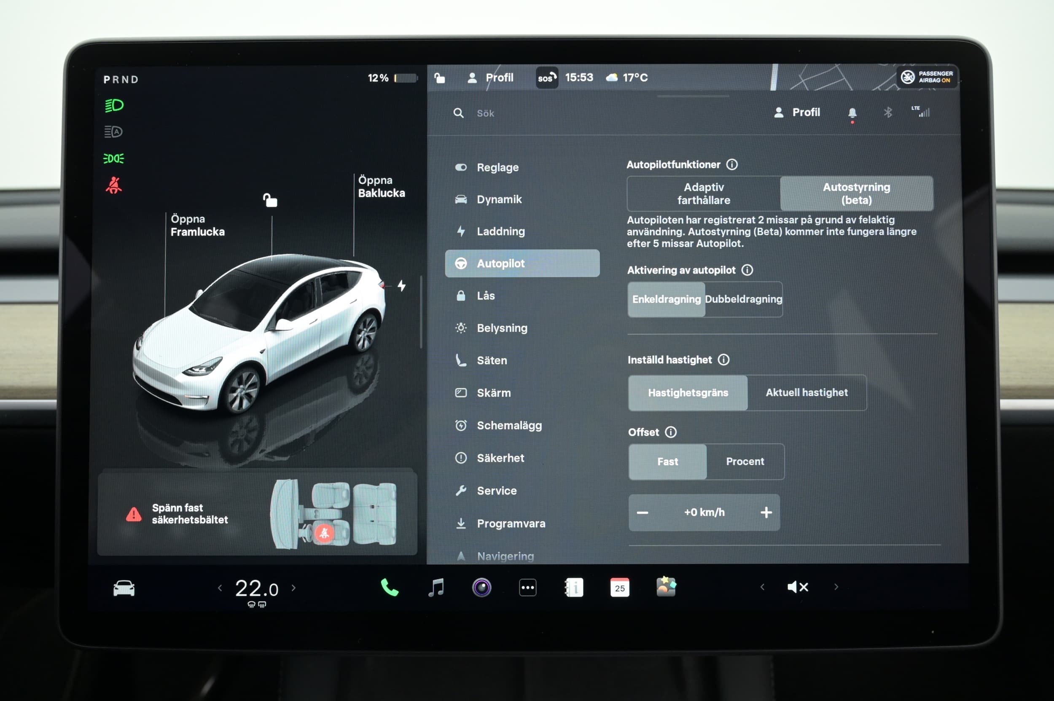This screenshot has height=701, width=1054.
Task: Tap Öppna Baklucka to open trunk
Action: coord(382,186)
